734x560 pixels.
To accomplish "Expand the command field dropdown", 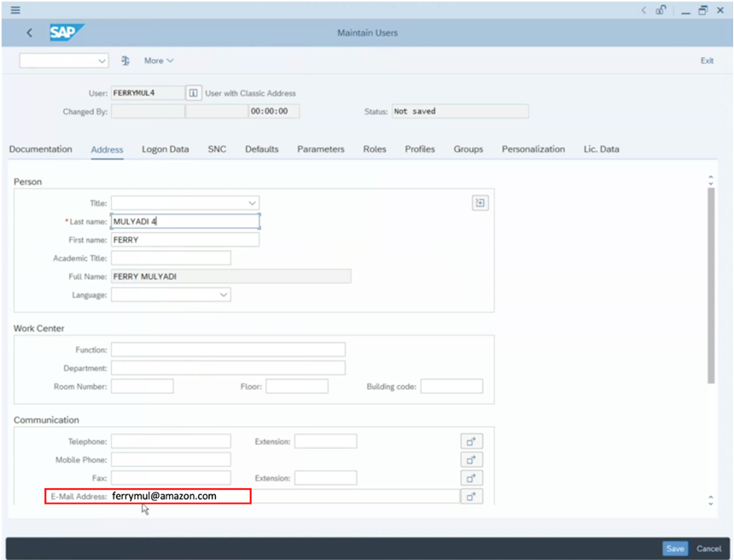I will (102, 61).
